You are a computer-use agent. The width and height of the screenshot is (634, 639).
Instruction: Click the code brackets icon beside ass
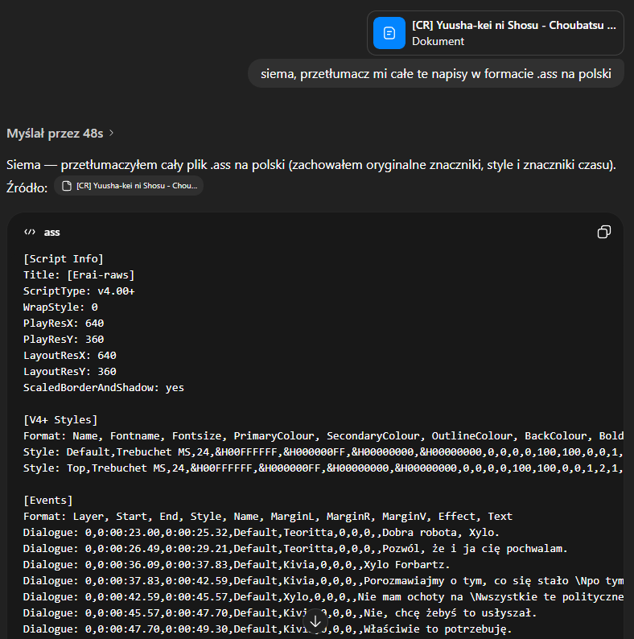[x=30, y=232]
